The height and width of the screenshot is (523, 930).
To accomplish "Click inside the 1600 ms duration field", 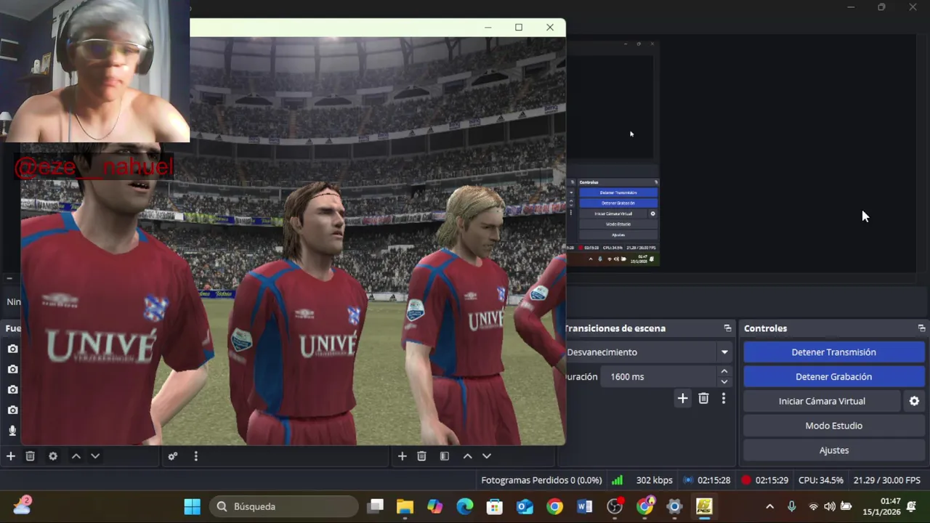I will [658, 376].
